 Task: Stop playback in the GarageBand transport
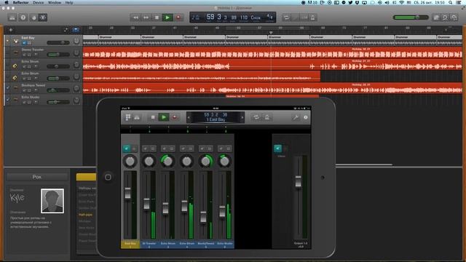click(x=157, y=17)
